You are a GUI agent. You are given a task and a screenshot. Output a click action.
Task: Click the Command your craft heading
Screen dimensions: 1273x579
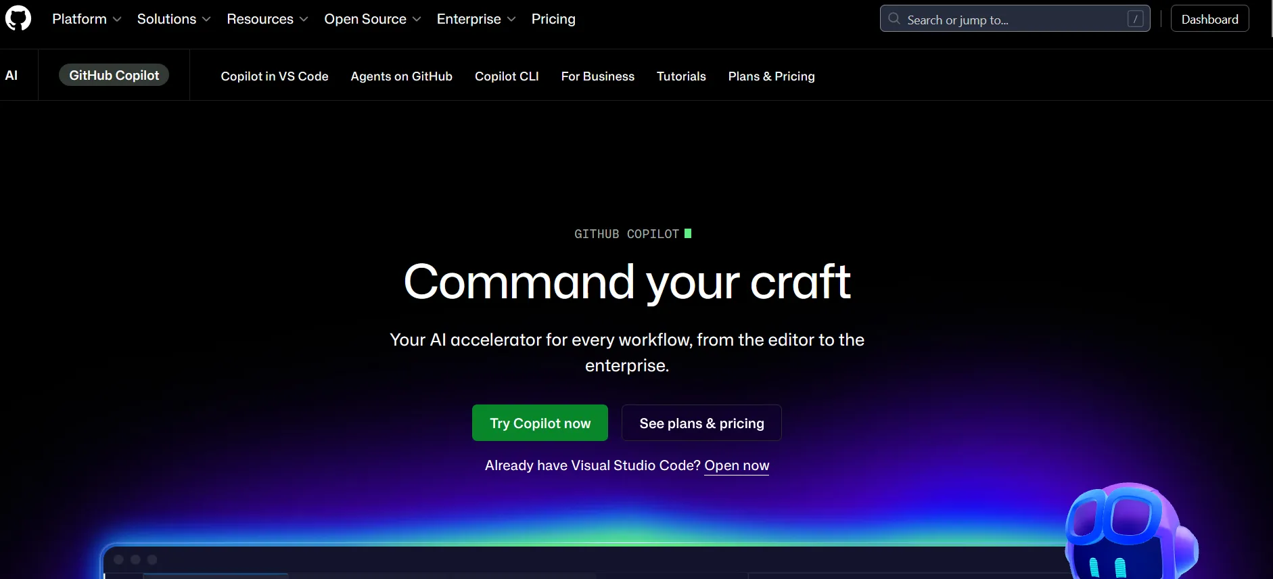[x=627, y=282]
